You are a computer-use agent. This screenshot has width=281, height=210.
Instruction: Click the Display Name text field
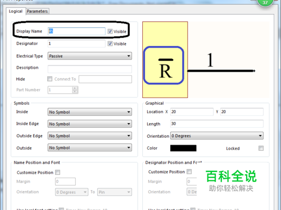coord(76,31)
